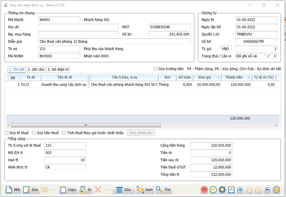This screenshot has height=197, width=286.
Task: Open the settings gear icon in bottom toolbar
Action: 222,190
